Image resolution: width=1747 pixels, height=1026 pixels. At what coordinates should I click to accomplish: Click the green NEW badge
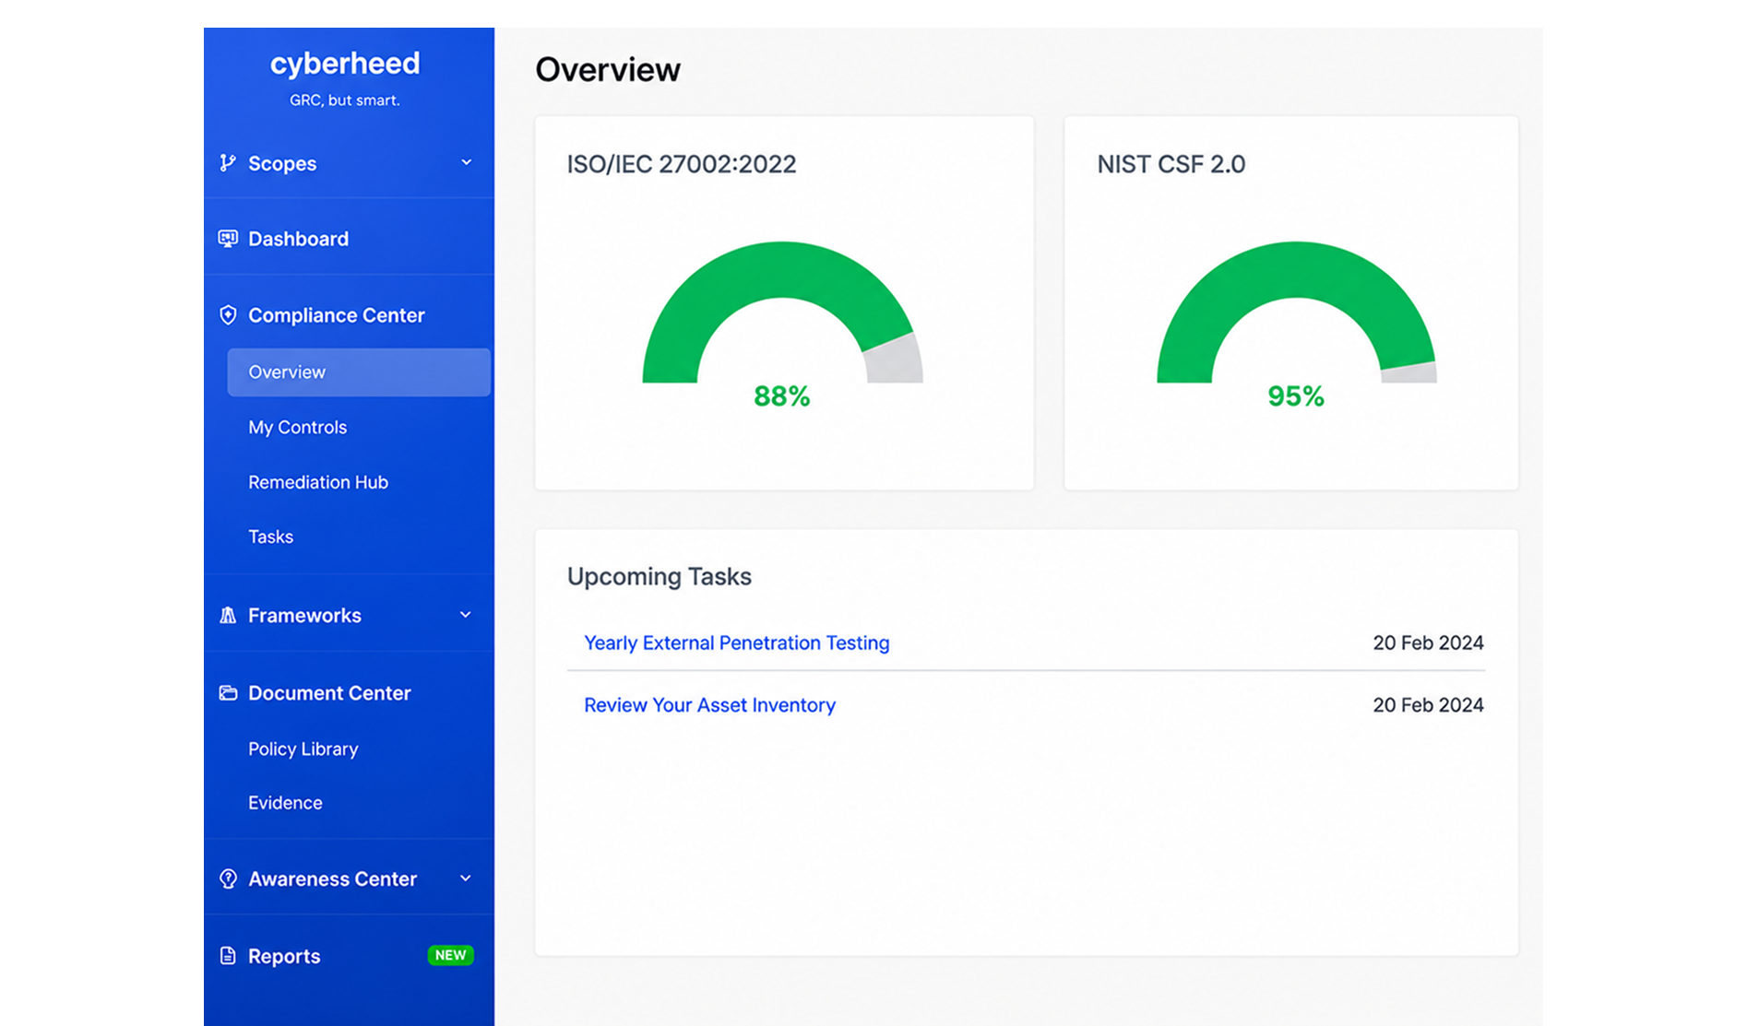(450, 955)
